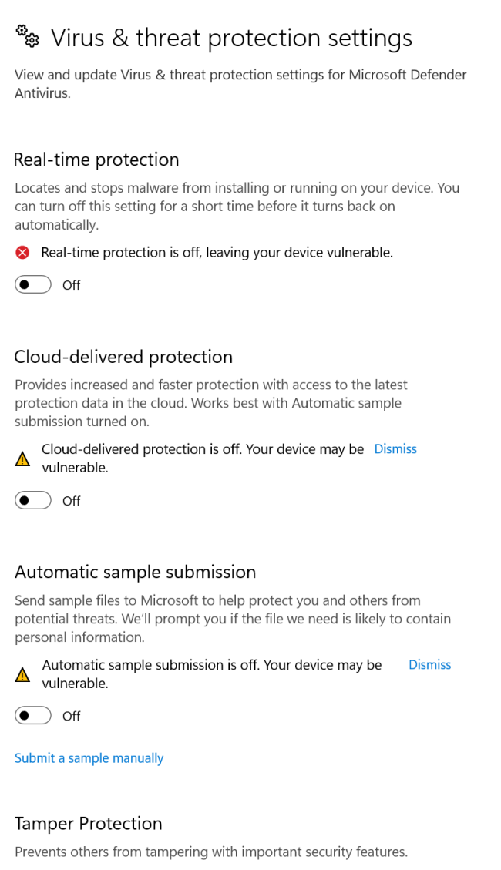Click the yellow warning icon for Cloud-delivered protection
This screenshot has width=501, height=870.
pos(23,459)
